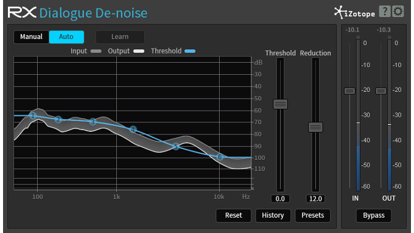Select threshold node 1 on the curve
This screenshot has height=233, width=414.
point(33,116)
